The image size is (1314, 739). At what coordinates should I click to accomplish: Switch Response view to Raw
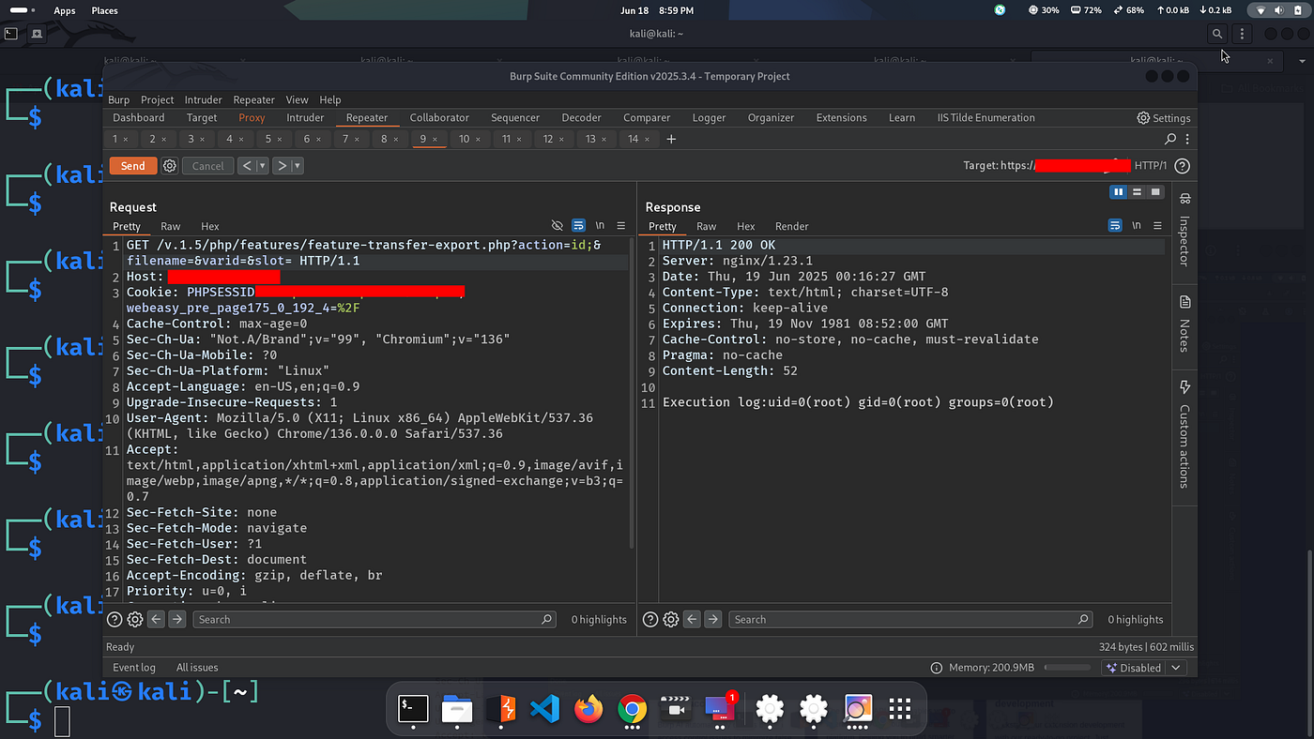click(707, 226)
